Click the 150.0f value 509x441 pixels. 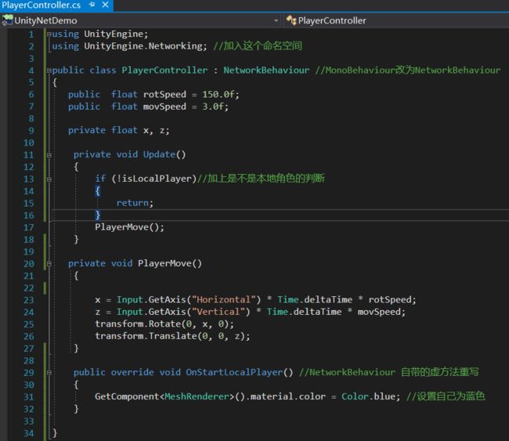[x=218, y=95]
